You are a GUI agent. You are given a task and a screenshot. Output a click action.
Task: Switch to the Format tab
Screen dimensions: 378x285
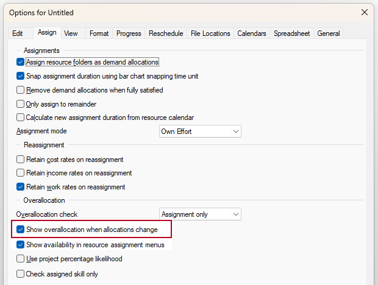click(99, 33)
